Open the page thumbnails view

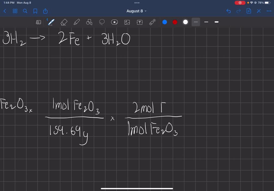click(x=15, y=11)
